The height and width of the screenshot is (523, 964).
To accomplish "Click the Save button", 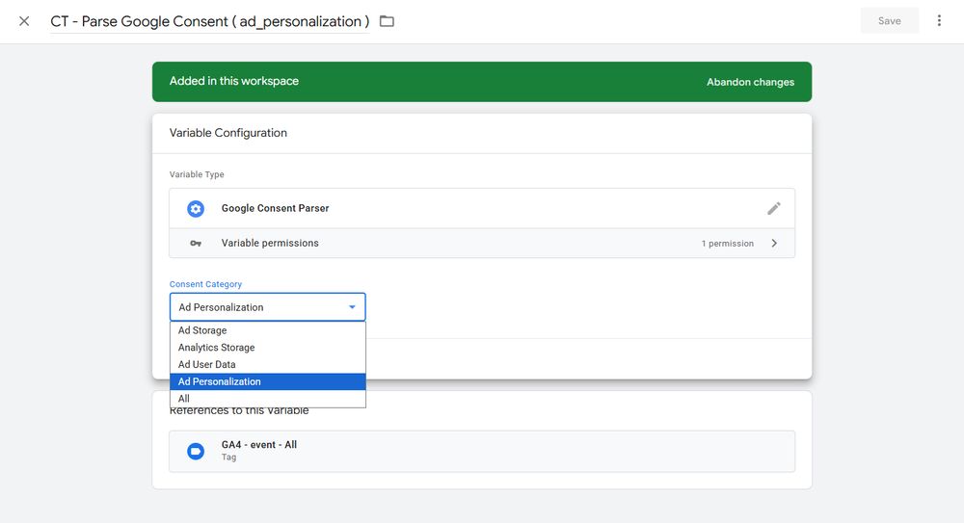I will pyautogui.click(x=889, y=21).
